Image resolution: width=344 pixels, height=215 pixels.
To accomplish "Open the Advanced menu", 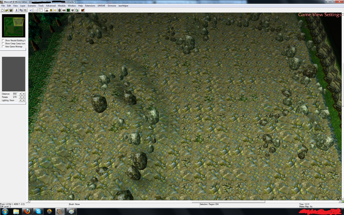I will (x=51, y=6).
